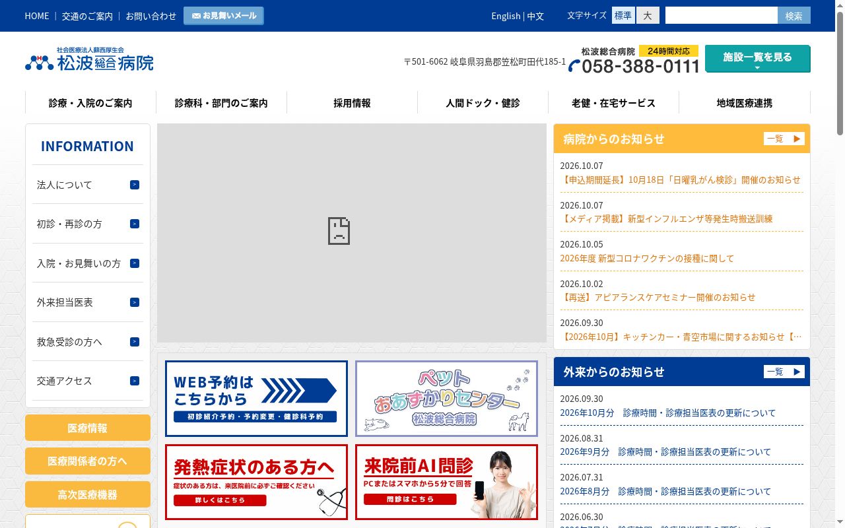The height and width of the screenshot is (528, 845).
Task: Open the 新型インフルエンザ等発生時搬送訓練 news
Action: pyautogui.click(x=666, y=218)
